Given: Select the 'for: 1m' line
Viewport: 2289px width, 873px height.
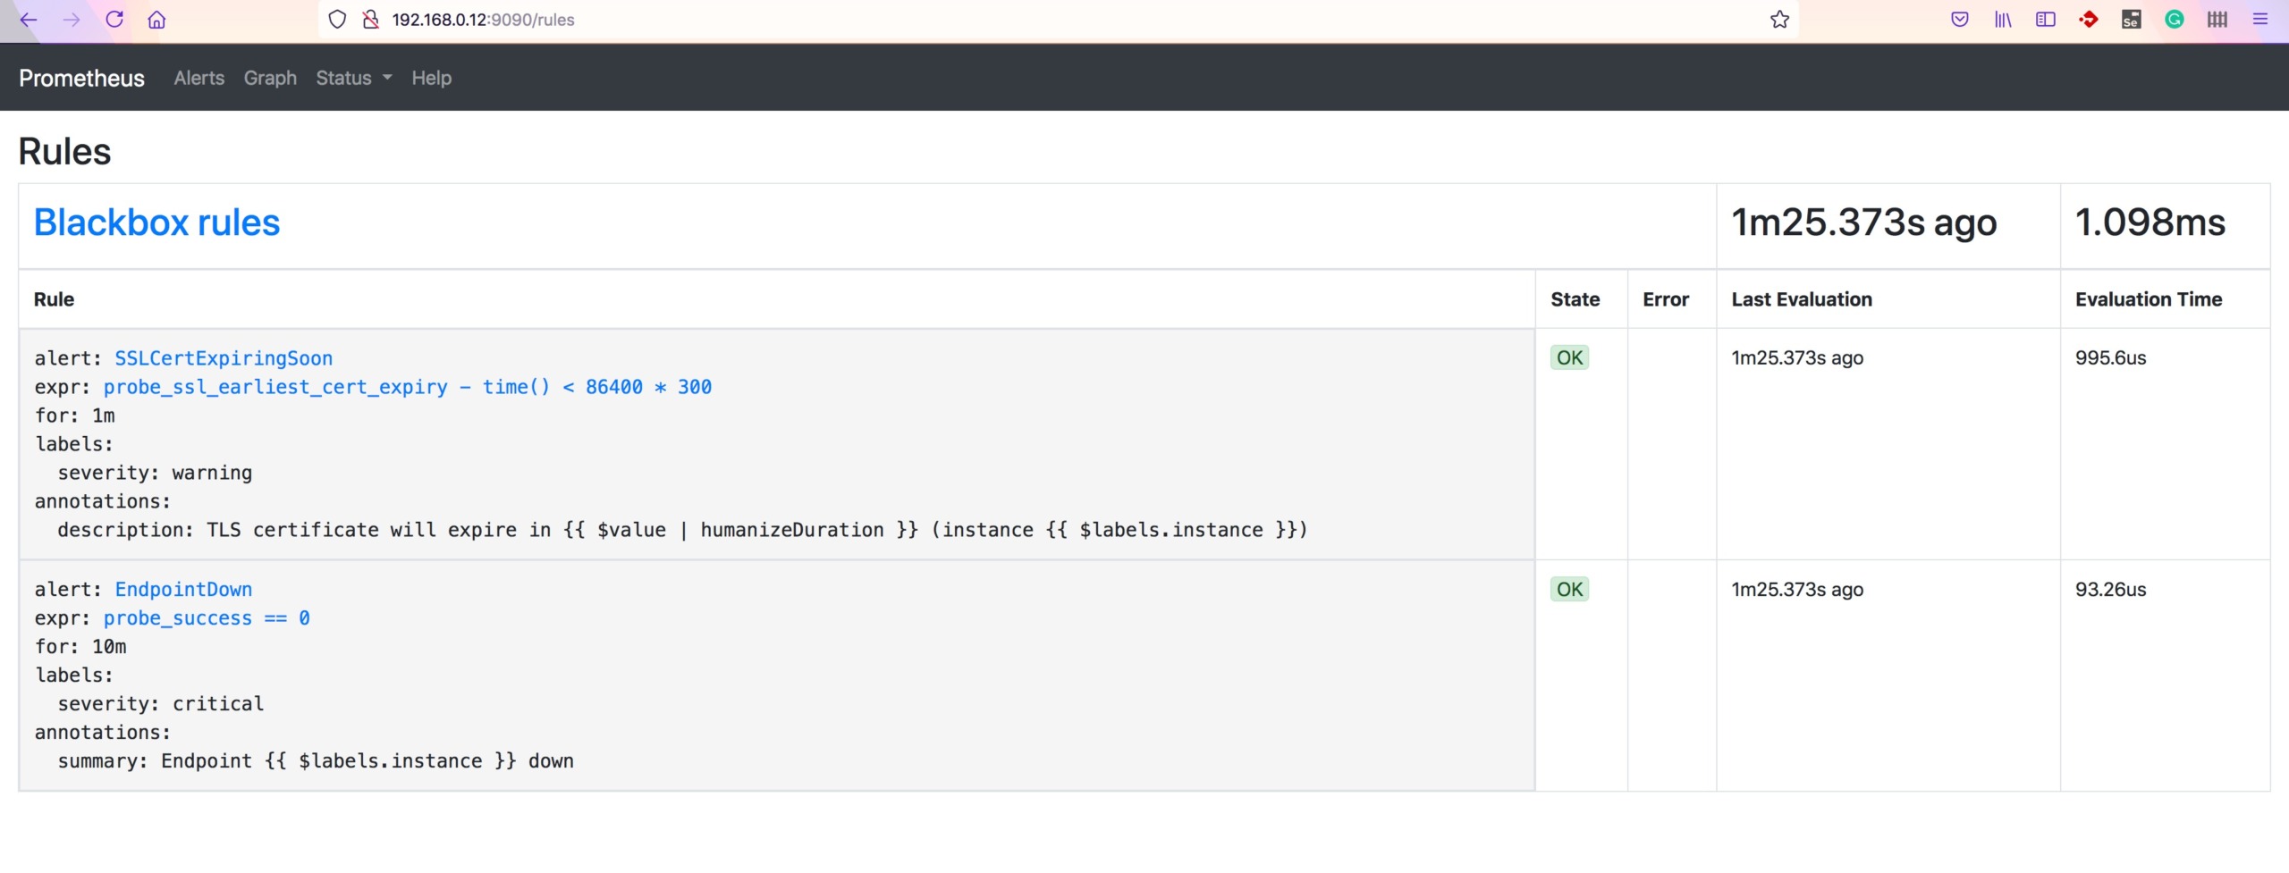Looking at the screenshot, I should pos(75,416).
